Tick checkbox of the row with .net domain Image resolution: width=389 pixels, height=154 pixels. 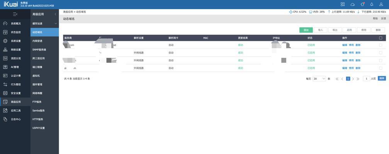(381, 45)
